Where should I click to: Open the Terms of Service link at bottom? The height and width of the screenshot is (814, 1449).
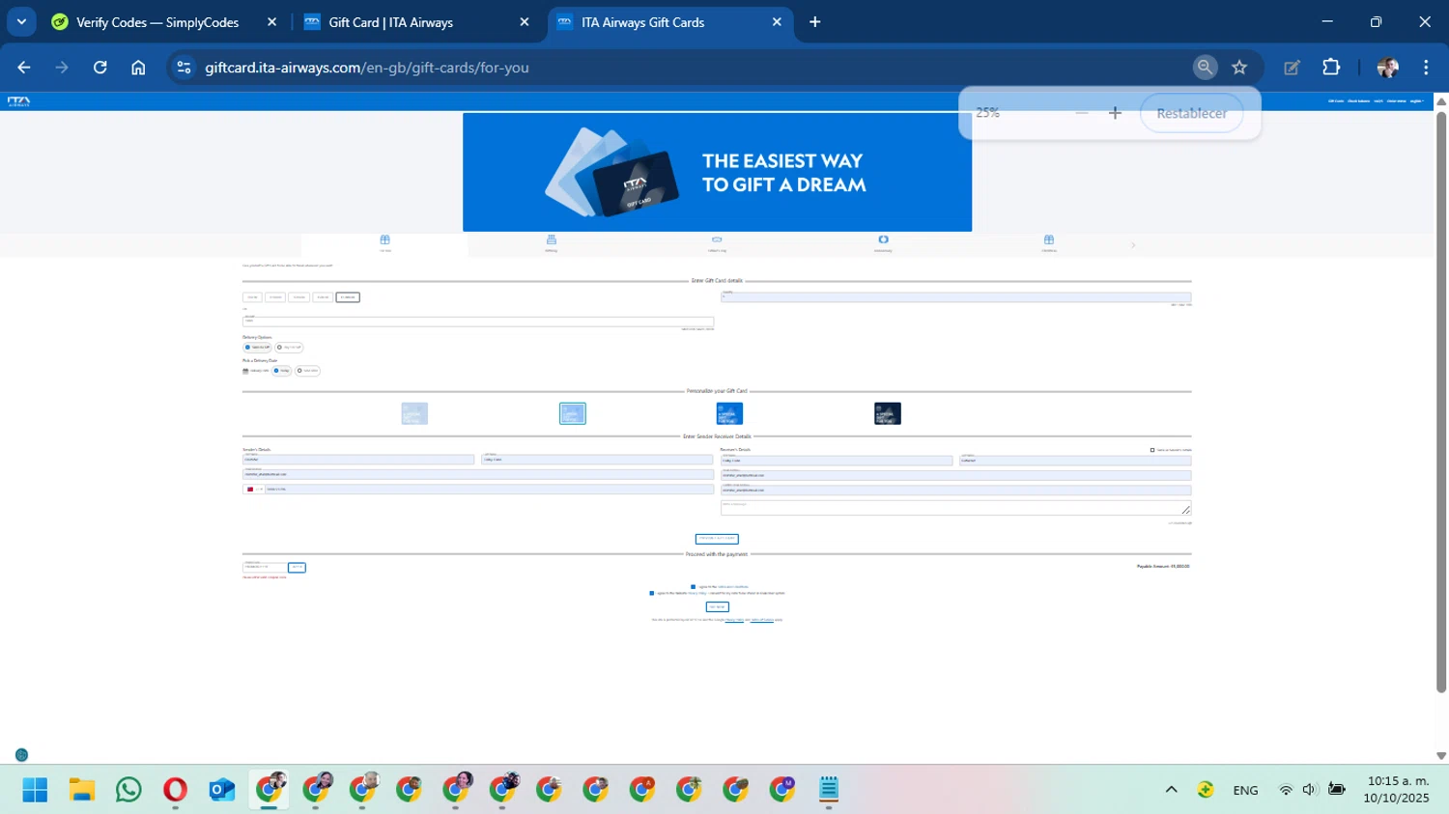tap(762, 620)
